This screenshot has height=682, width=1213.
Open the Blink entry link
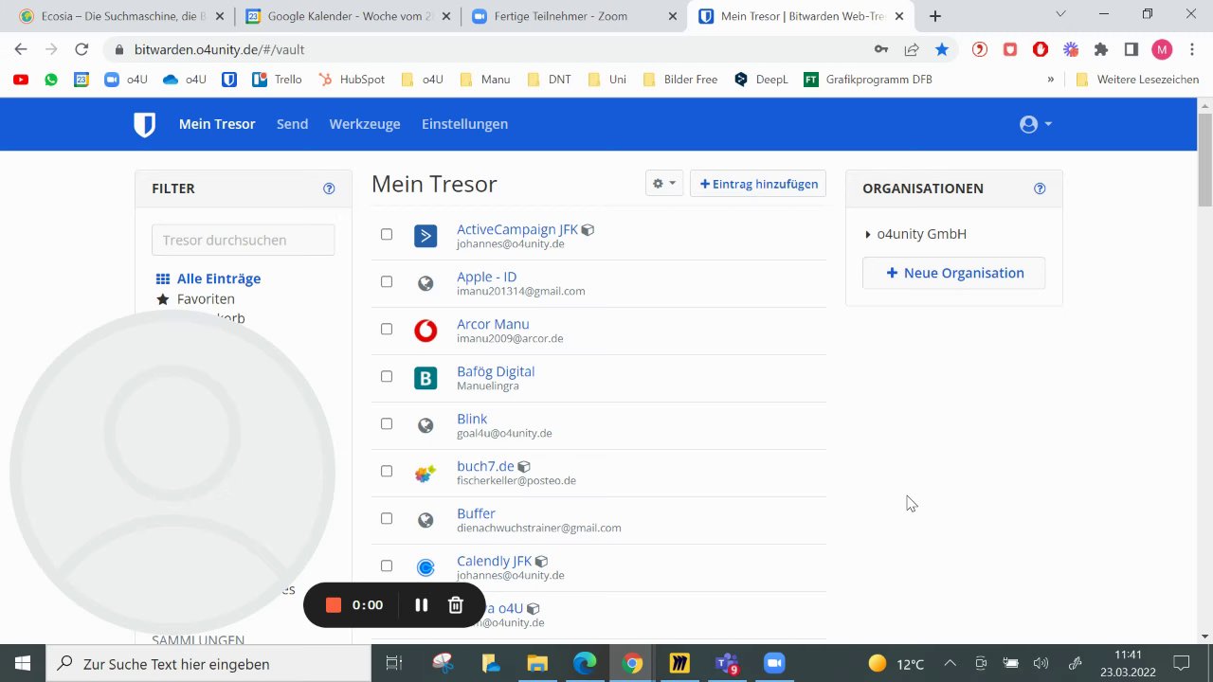[x=472, y=419]
